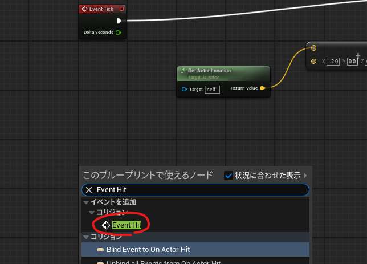Select Event Hit from the node list
The image size is (367, 264).
127,225
